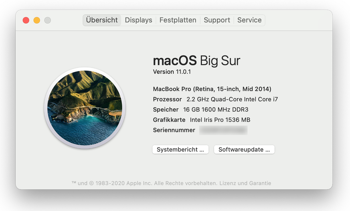Close the About This Mac window

tap(26, 20)
